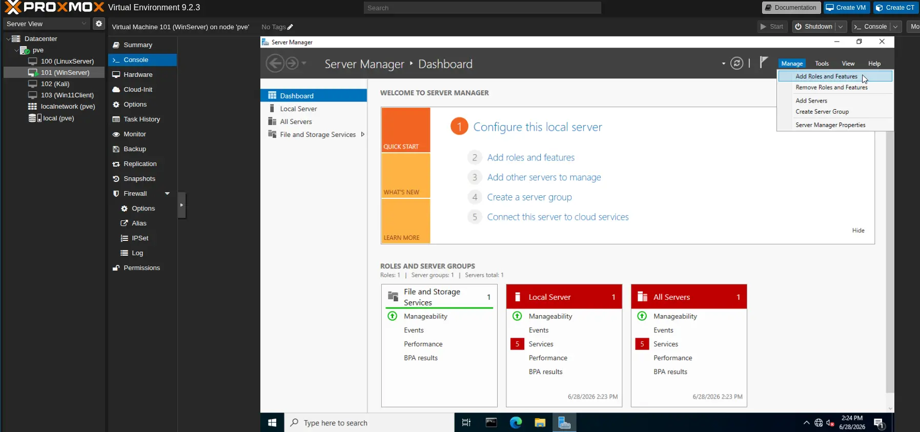
Task: Expand File and Storage Services arrow
Action: click(362, 134)
